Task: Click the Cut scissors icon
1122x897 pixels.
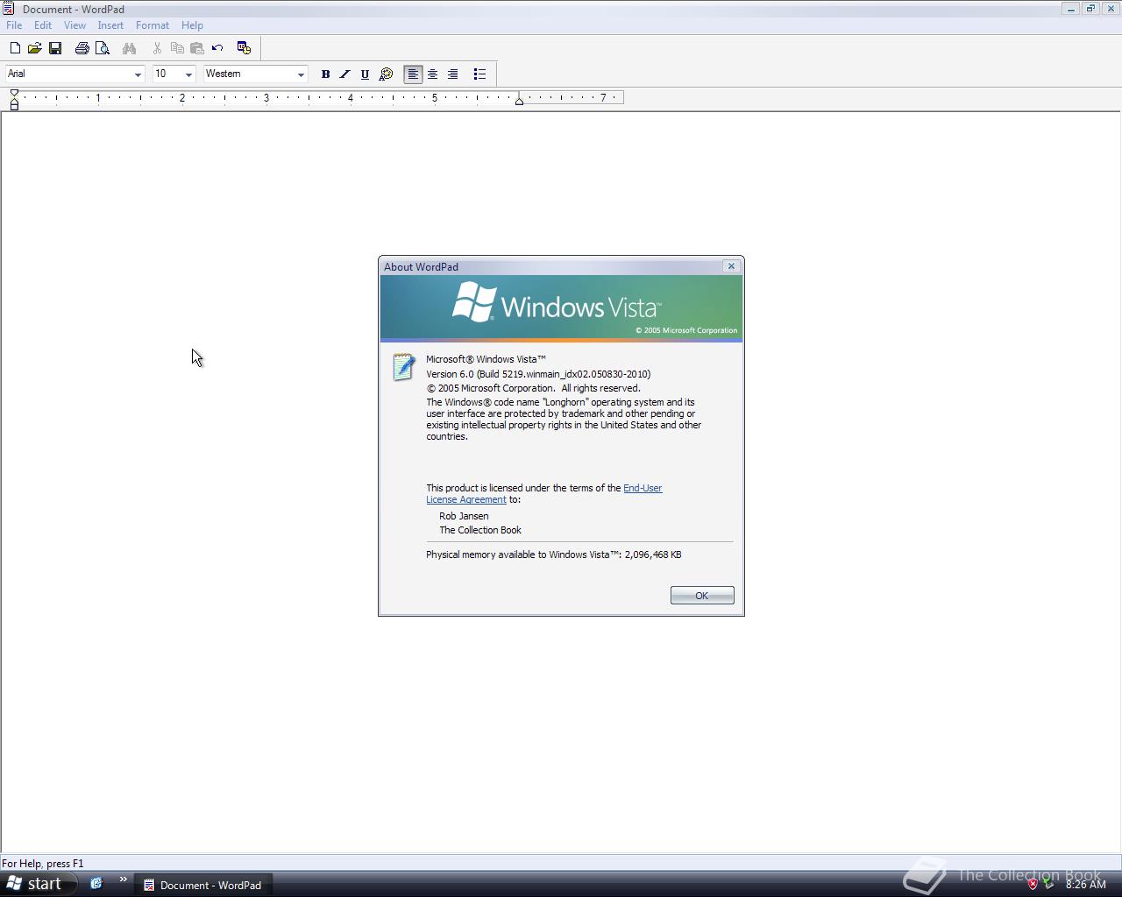Action: pos(157,48)
